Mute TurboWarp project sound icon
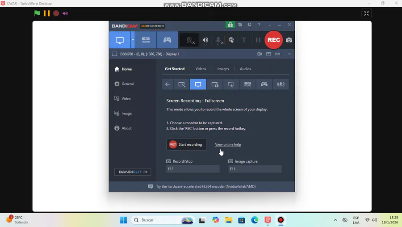 click(65, 13)
